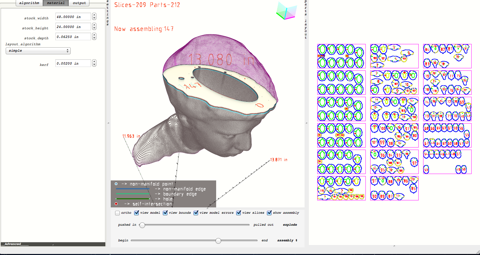Switch to the algorithm tab
The width and height of the screenshot is (480, 255).
pos(29,3)
